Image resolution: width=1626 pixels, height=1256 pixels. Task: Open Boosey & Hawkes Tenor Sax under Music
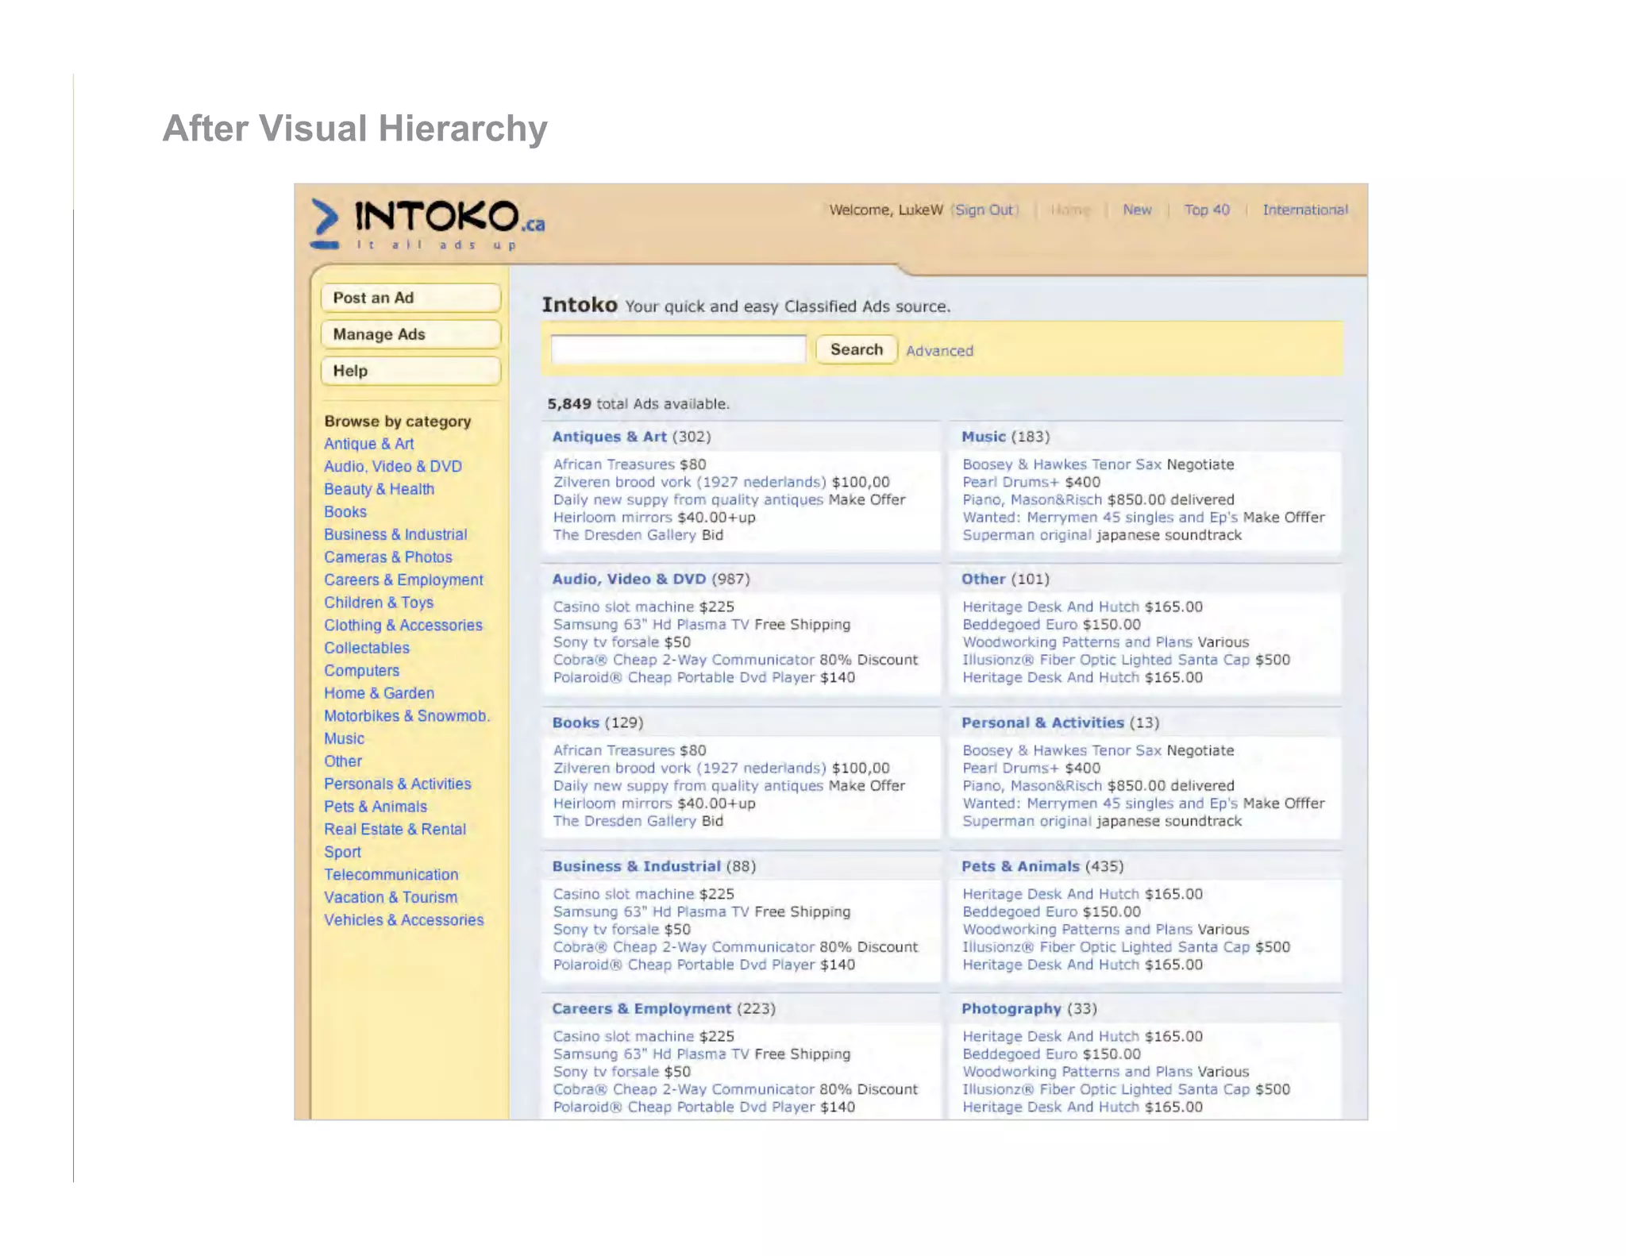click(1062, 464)
